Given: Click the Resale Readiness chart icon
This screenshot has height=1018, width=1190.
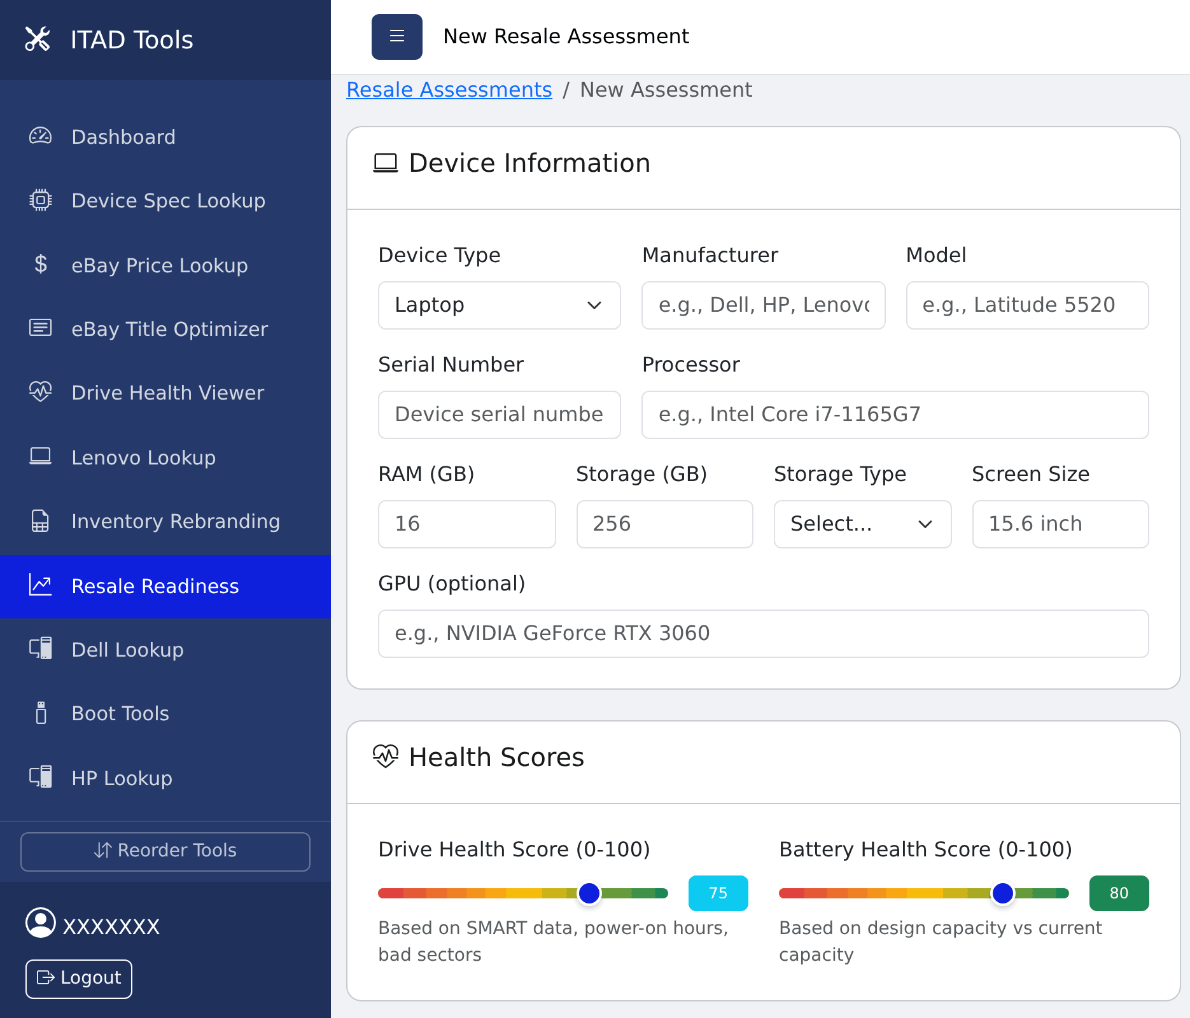Looking at the screenshot, I should pos(41,585).
